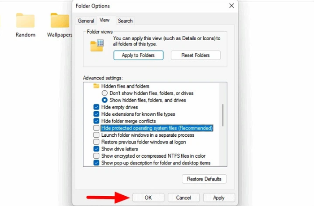Switch to the General tab
314x206 pixels.
[86, 21]
